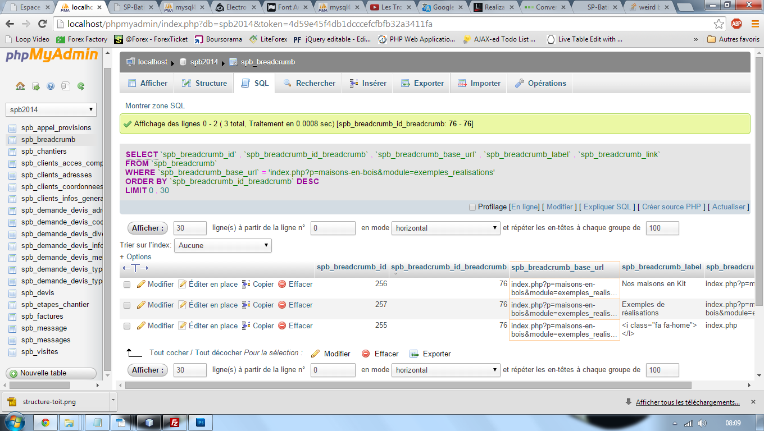Open the Importer tab
This screenshot has height=431, width=764.
coord(479,83)
